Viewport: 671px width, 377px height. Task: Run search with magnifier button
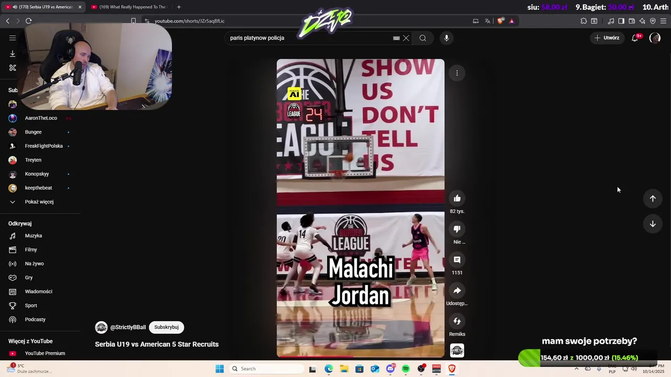coord(423,38)
